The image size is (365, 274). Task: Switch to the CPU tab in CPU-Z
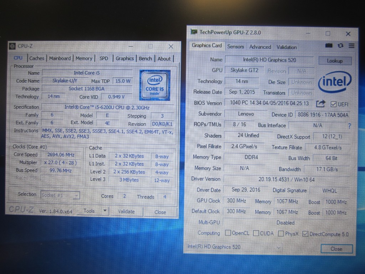(x=18, y=58)
